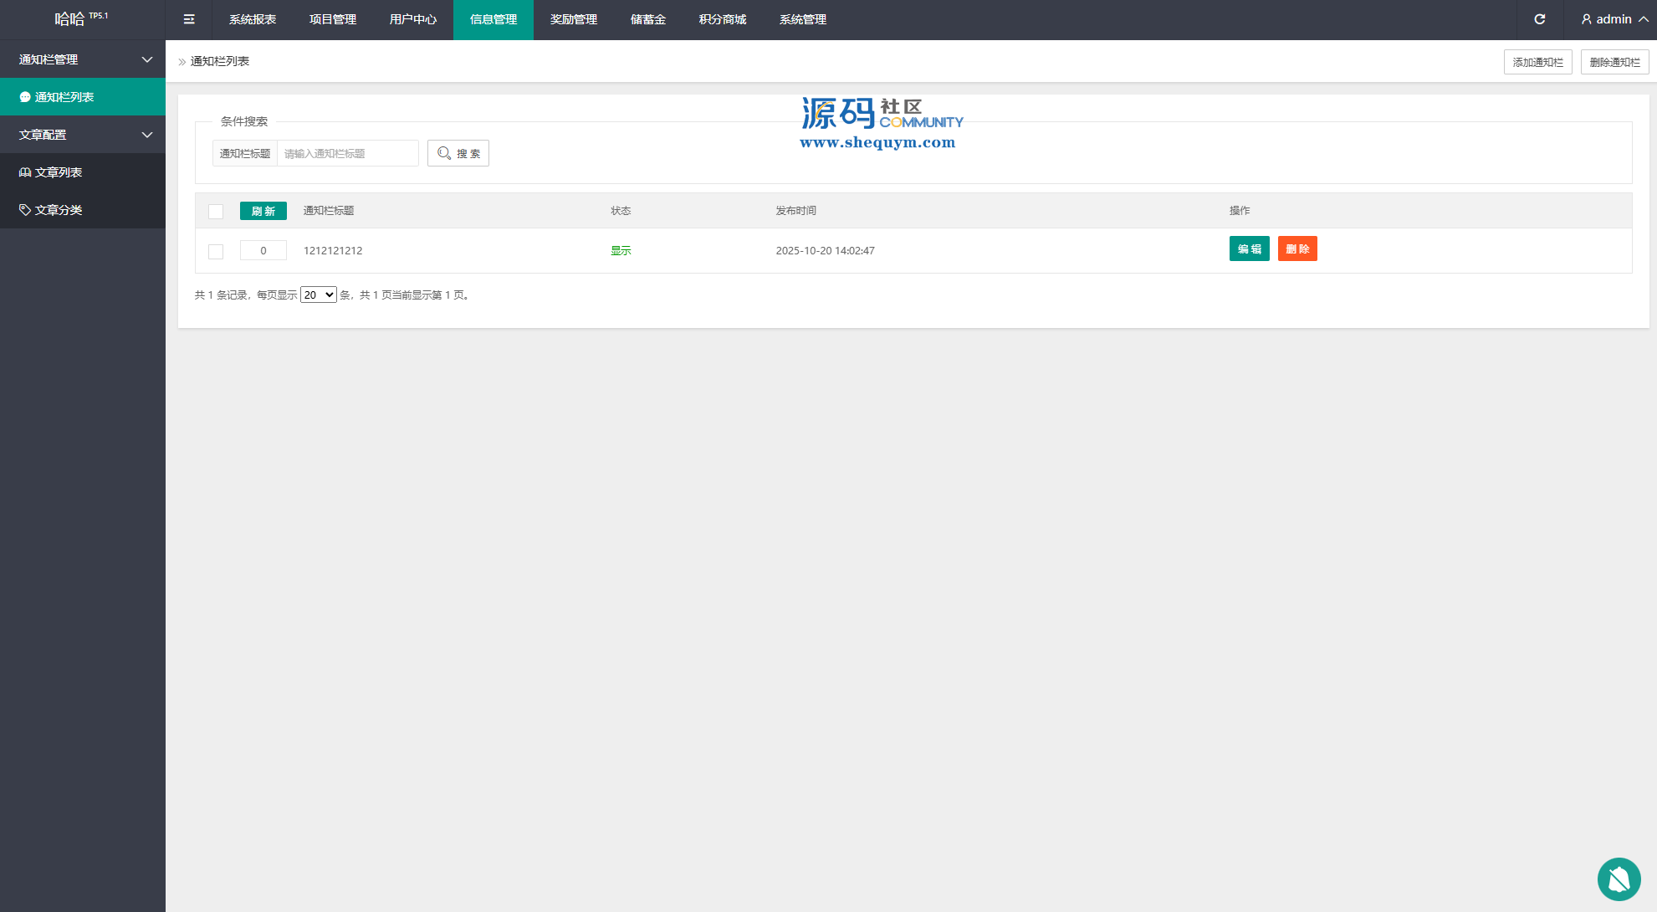
Task: Click the search magnifier button
Action: (458, 153)
